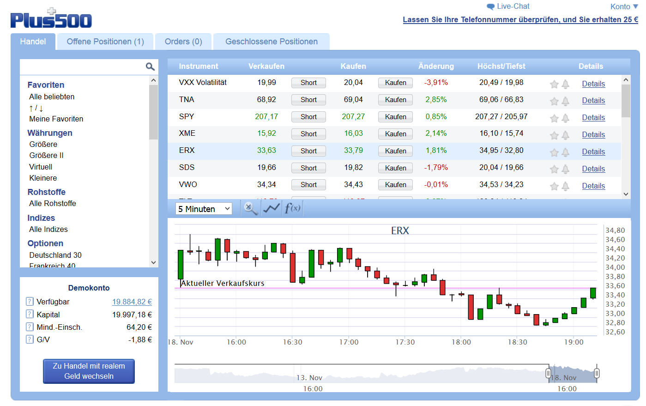Open indicators f(x) chart tool

point(293,208)
